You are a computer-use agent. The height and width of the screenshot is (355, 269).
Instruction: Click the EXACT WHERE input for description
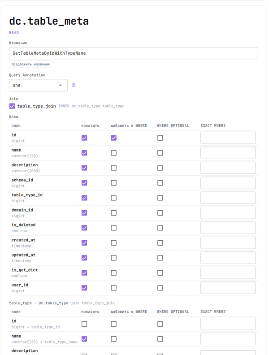(x=228, y=168)
